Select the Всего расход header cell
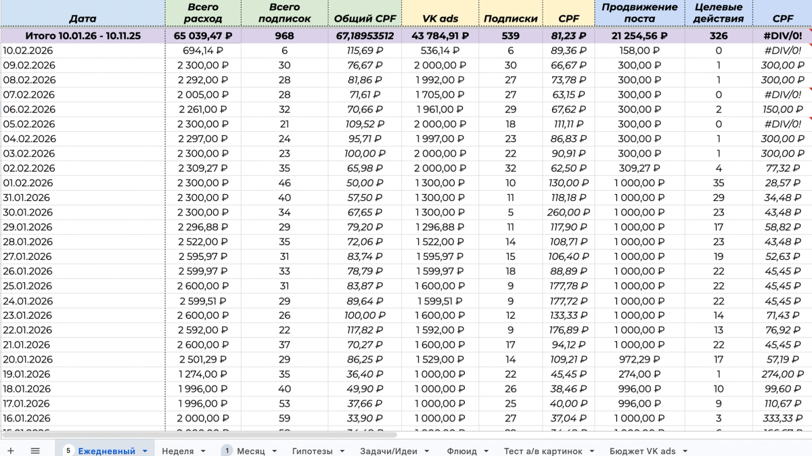The height and width of the screenshot is (456, 812). point(203,14)
